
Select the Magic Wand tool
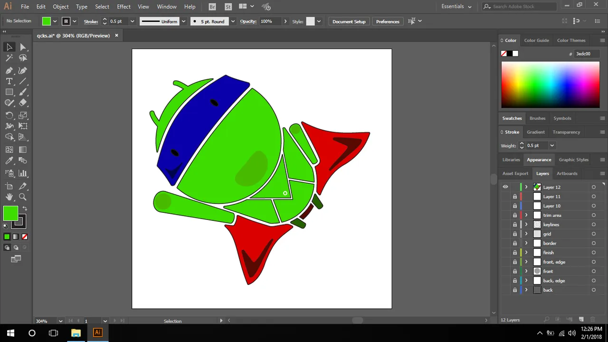tap(9, 58)
